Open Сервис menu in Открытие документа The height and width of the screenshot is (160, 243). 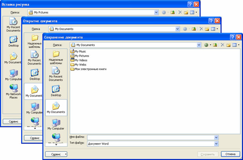click(33, 138)
